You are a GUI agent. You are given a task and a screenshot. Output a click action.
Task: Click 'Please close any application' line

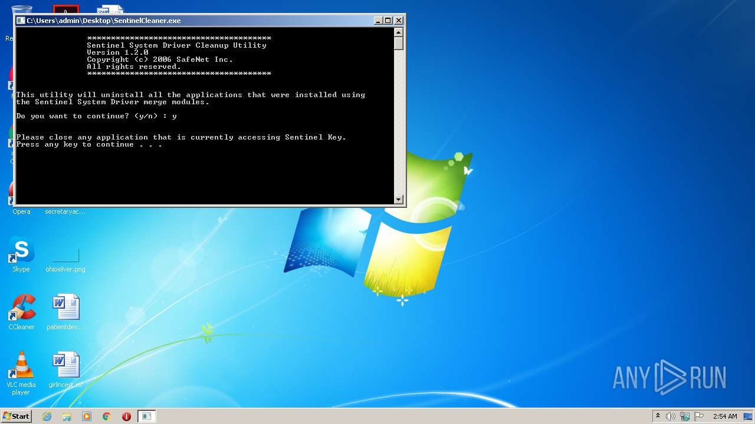click(181, 138)
